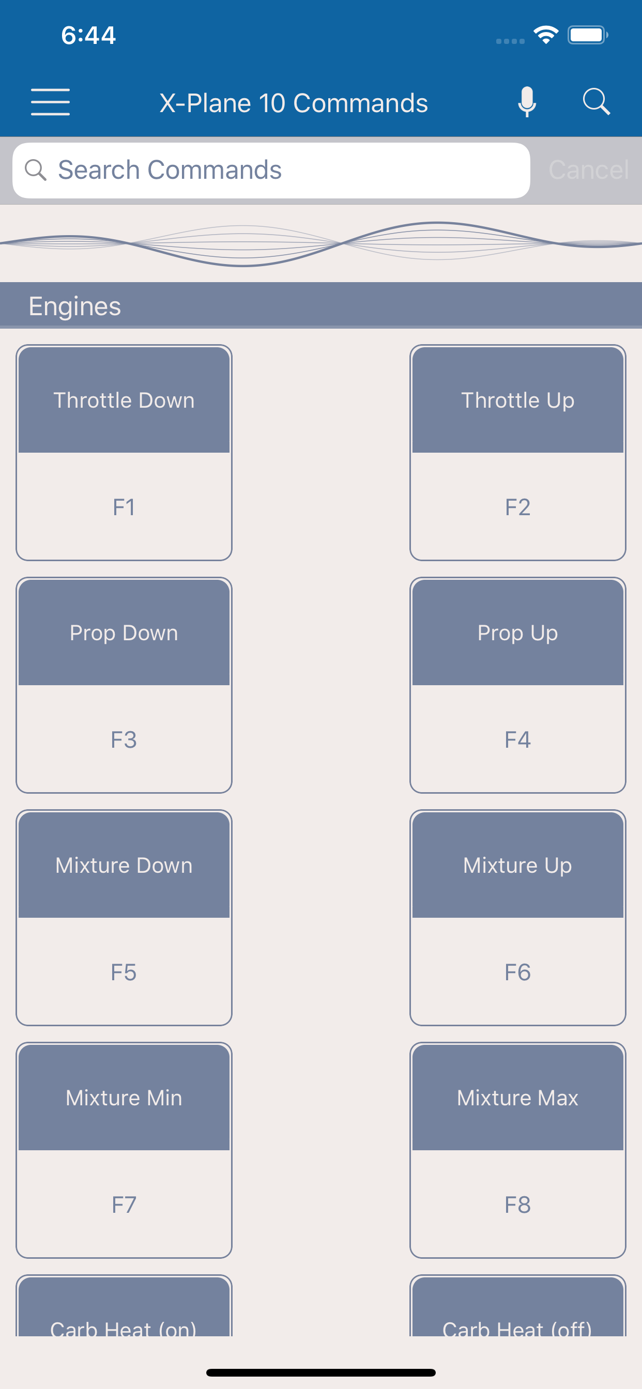Activate the Prop Up F4 card
This screenshot has width=642, height=1389.
518,685
